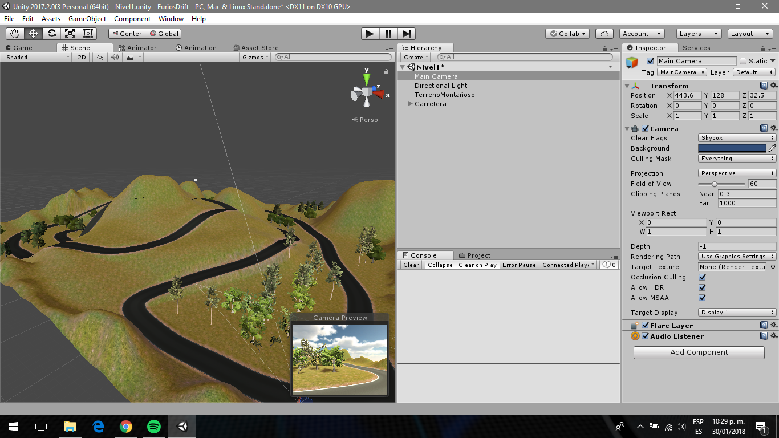Image resolution: width=779 pixels, height=438 pixels.
Task: Open the Clear Flags Skybox dropdown
Action: (x=737, y=138)
